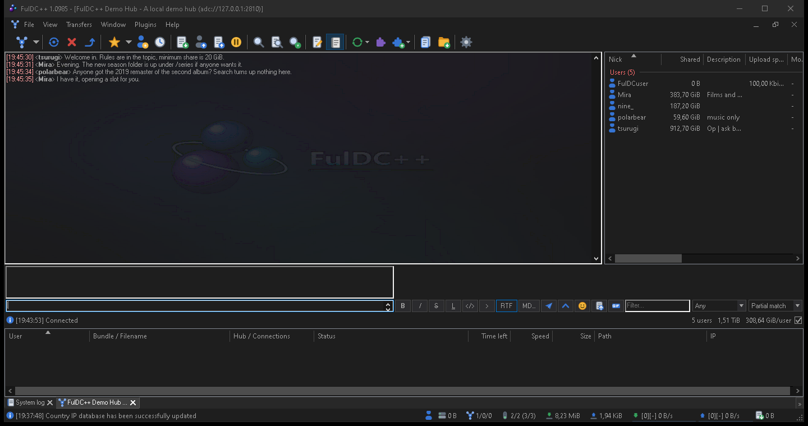Click user list horizontal scrollbar thumb
The image size is (808, 426).
(x=648, y=259)
